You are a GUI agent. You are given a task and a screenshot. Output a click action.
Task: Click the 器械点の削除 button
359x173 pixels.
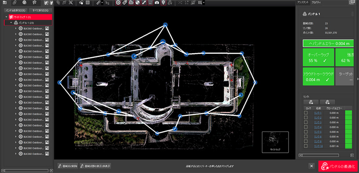[68, 166]
